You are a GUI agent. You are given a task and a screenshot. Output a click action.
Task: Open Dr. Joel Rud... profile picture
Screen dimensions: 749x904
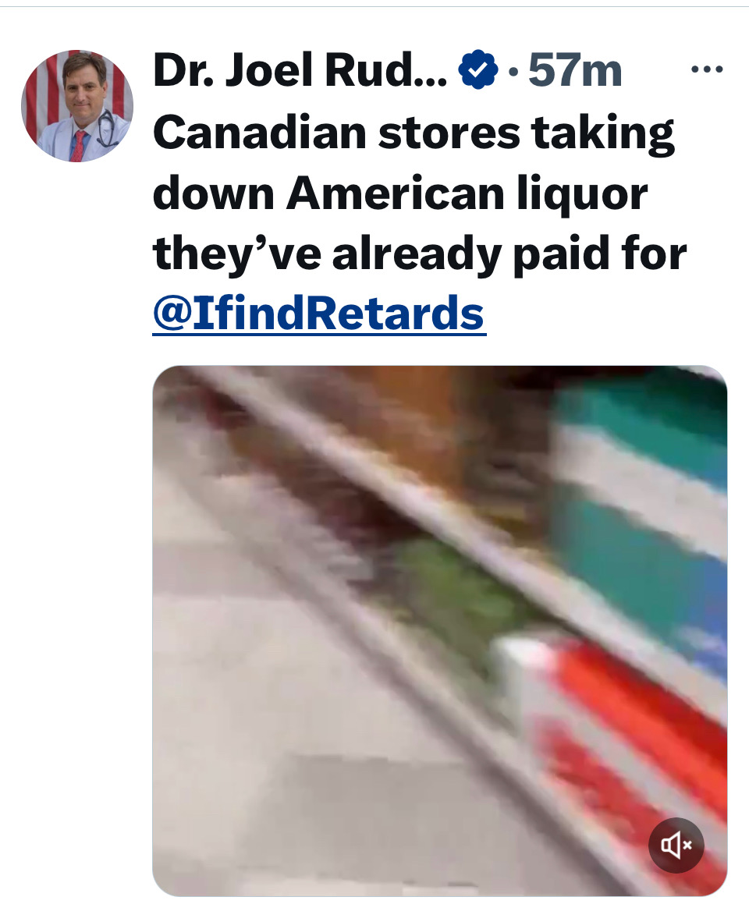[77, 106]
